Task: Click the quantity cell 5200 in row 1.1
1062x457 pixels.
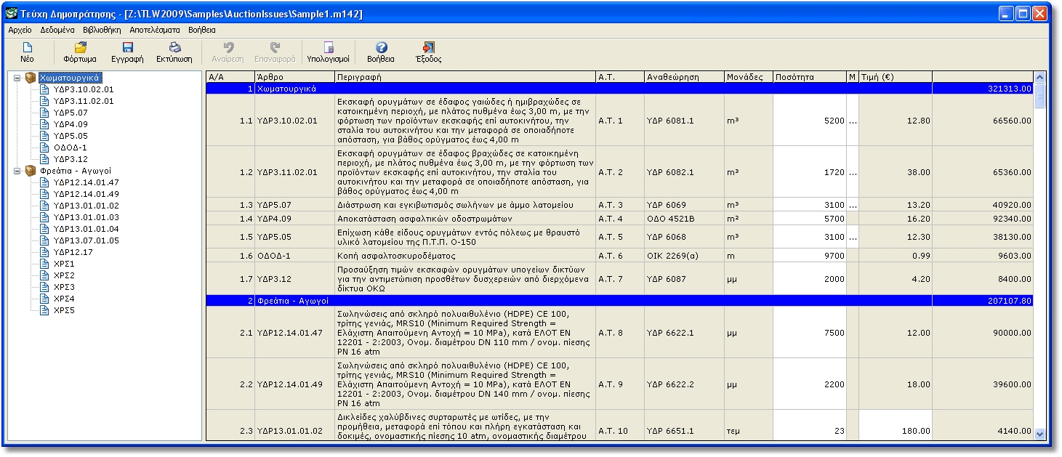Action: (x=809, y=121)
